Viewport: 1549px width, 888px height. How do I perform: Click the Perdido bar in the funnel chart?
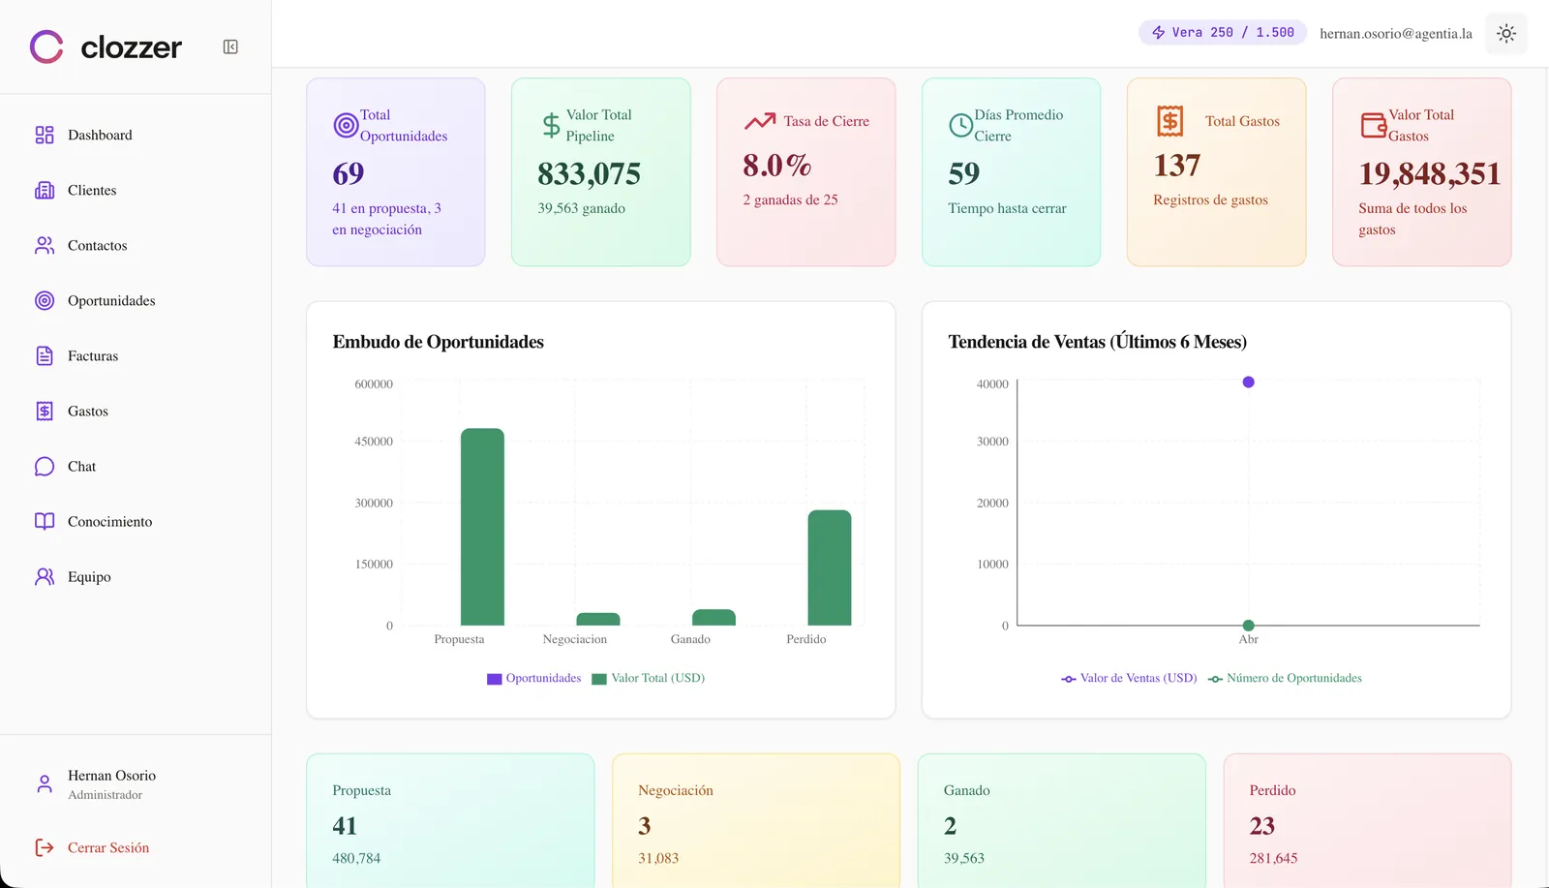pos(830,567)
